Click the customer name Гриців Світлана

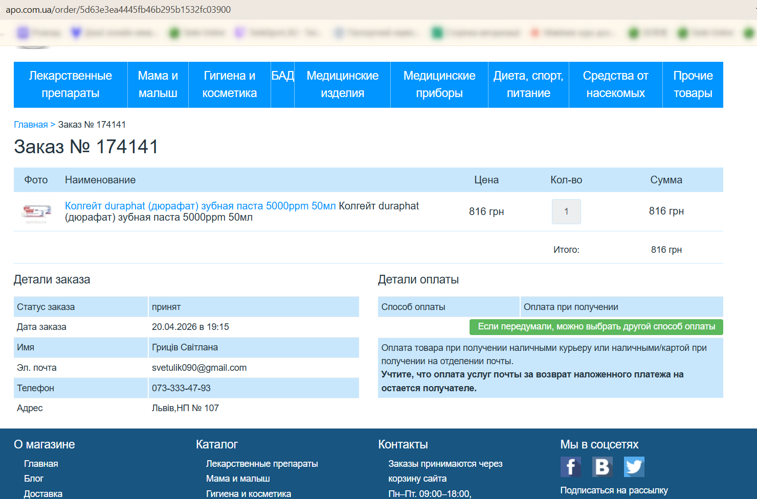185,347
